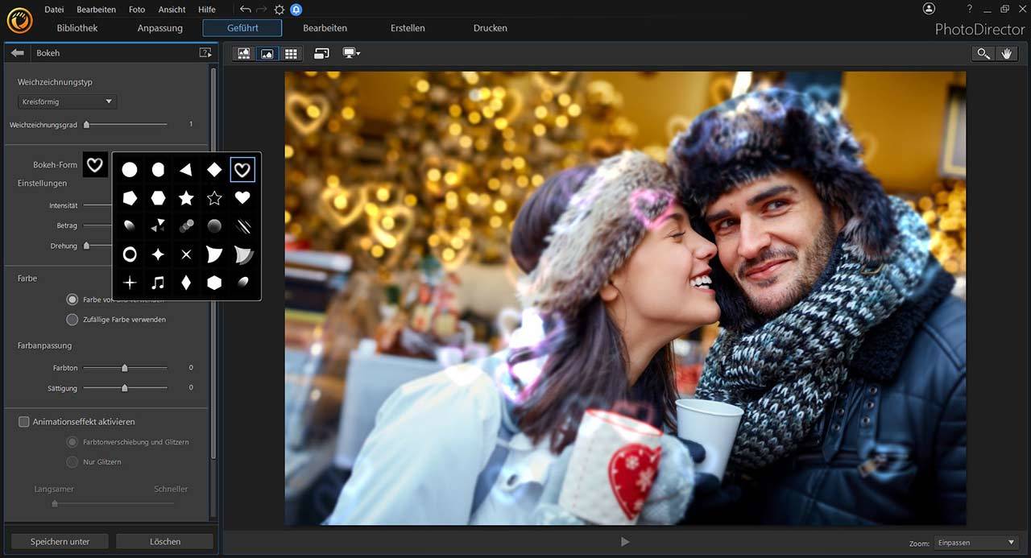The image size is (1031, 558).
Task: Select the solid five-point star bokeh shape
Action: (x=186, y=198)
